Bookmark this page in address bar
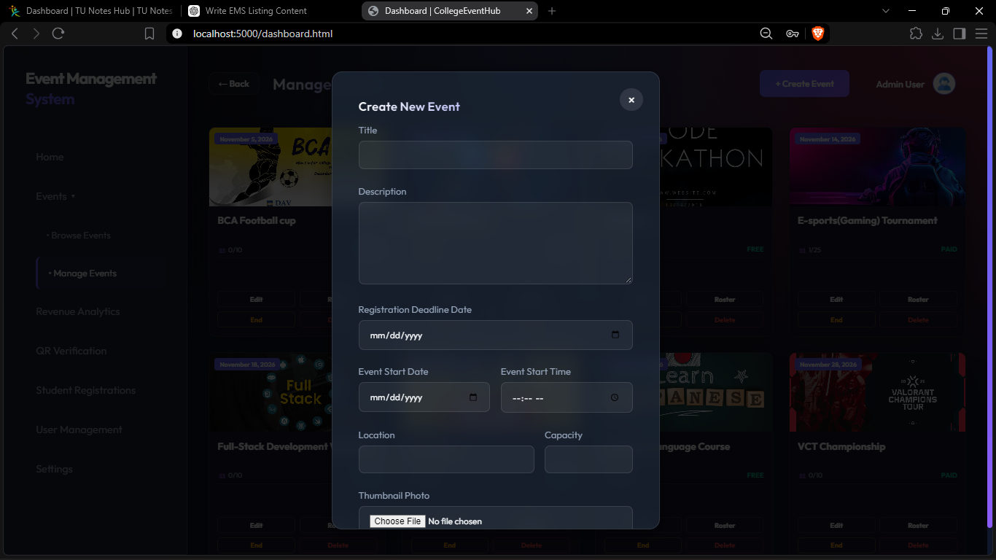This screenshot has width=996, height=560. tap(149, 34)
